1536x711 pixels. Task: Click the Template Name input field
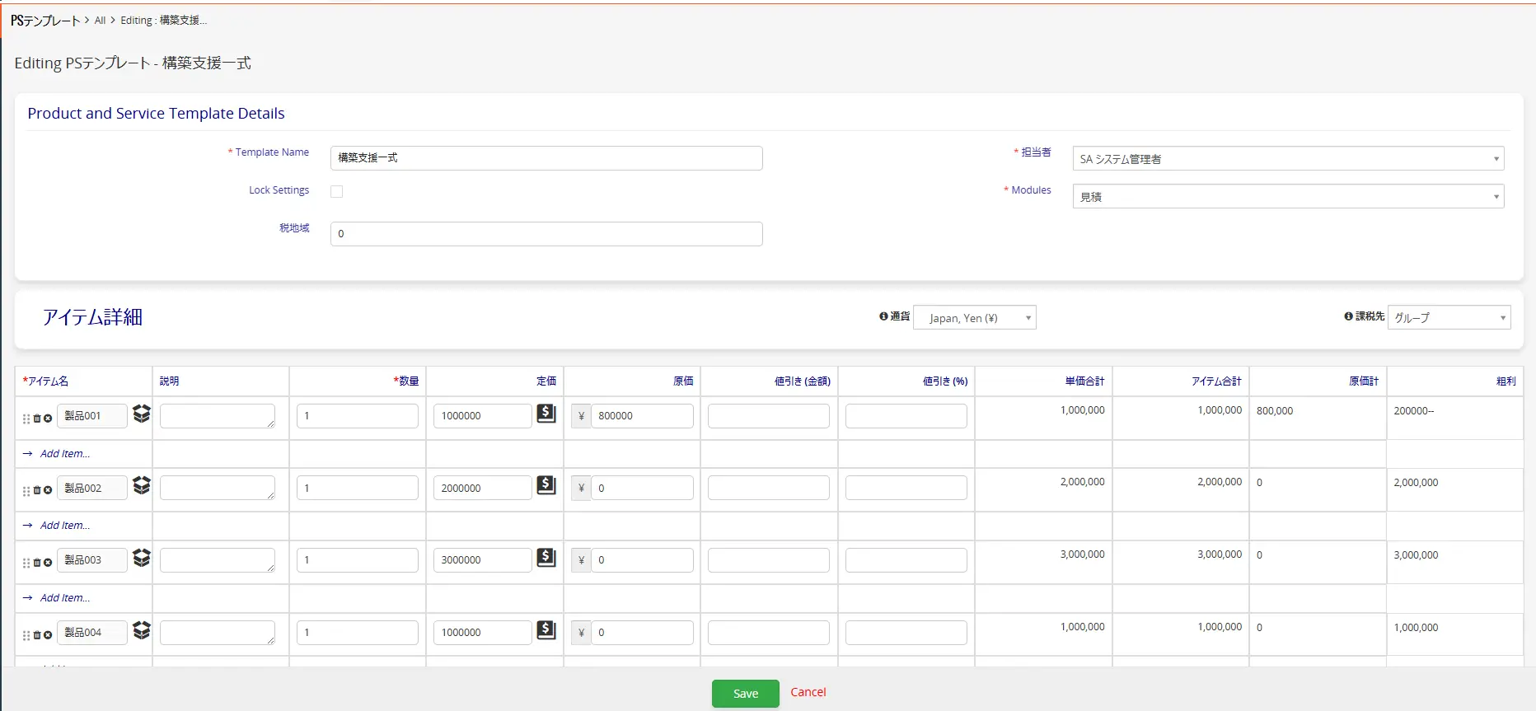pos(546,158)
